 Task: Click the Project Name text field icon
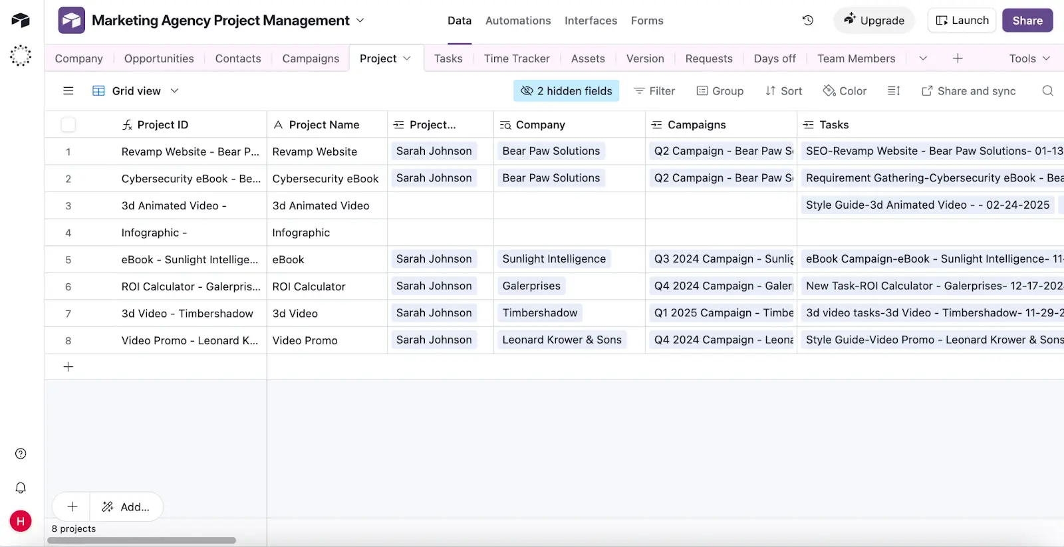click(x=279, y=125)
